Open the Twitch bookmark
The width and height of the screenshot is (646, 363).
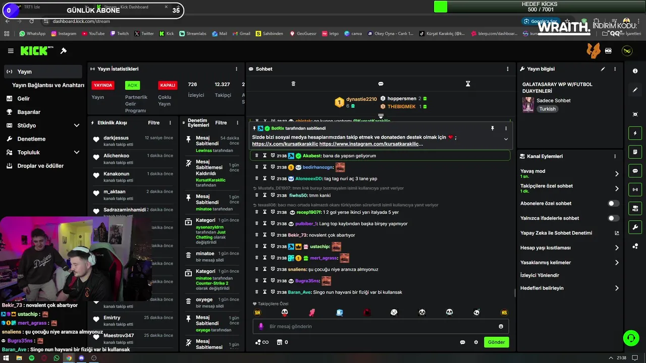119,34
